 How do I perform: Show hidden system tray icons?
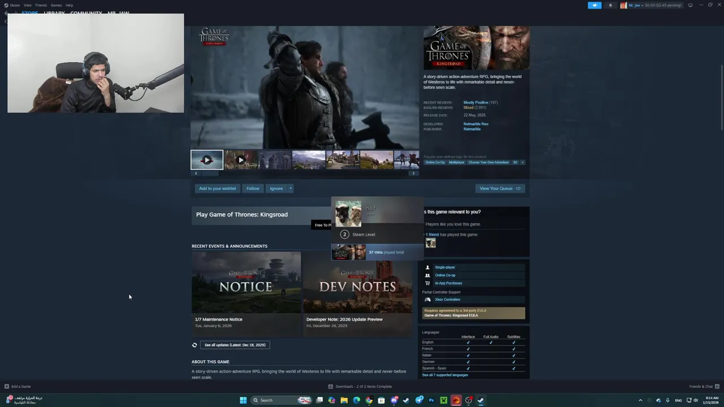click(x=640, y=400)
